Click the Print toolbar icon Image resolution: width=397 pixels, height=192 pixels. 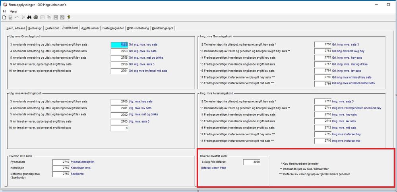pyautogui.click(x=36, y=17)
